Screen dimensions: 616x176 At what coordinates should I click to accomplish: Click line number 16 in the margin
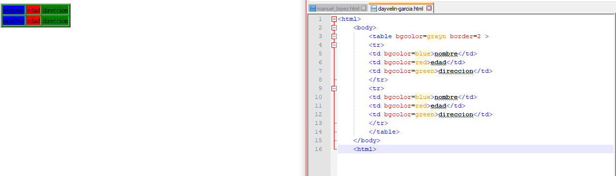318,149
